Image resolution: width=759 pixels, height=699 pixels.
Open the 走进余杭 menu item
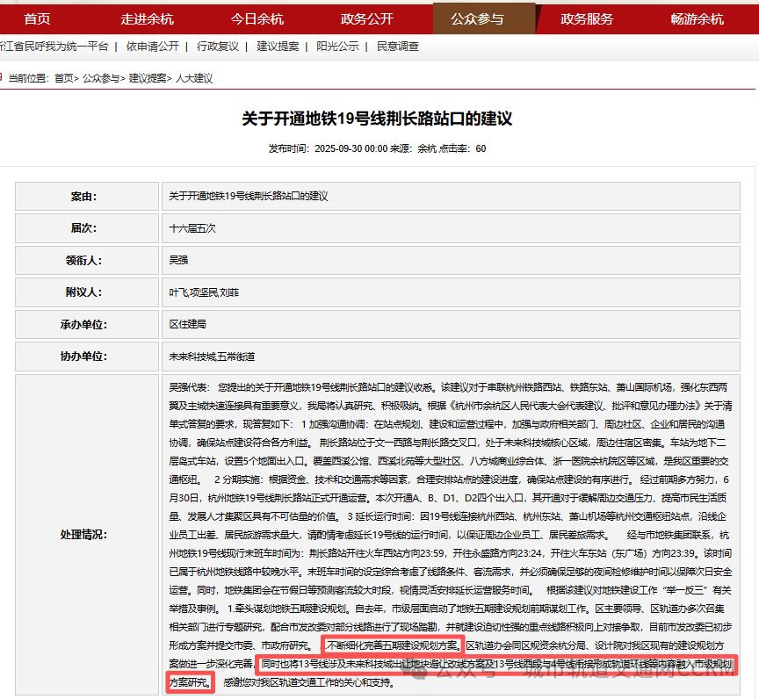tap(147, 18)
